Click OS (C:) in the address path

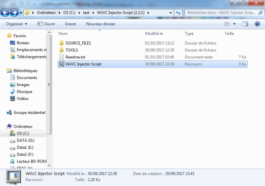click(x=69, y=13)
